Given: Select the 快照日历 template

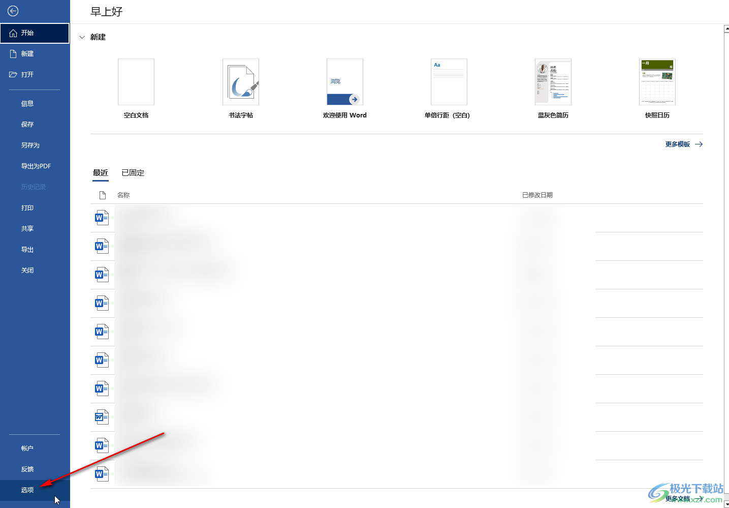Looking at the screenshot, I should (657, 89).
